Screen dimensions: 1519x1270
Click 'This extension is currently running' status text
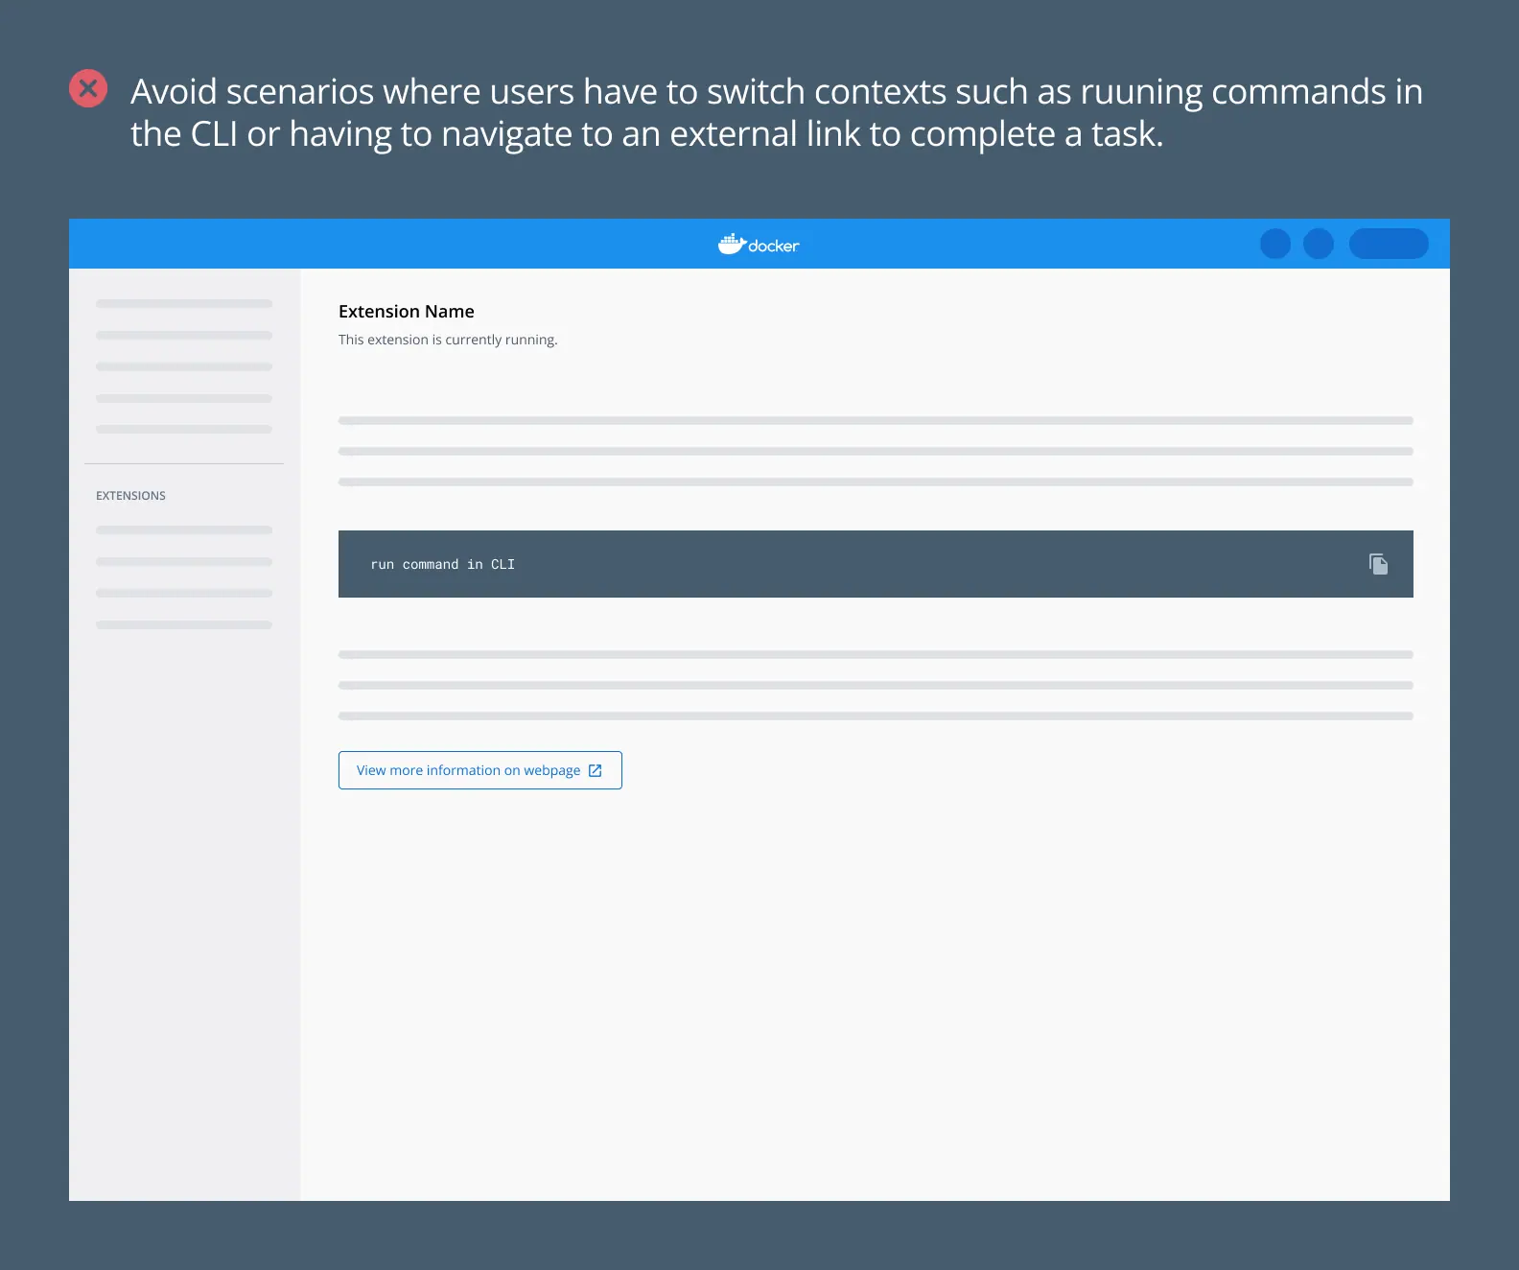pos(447,340)
